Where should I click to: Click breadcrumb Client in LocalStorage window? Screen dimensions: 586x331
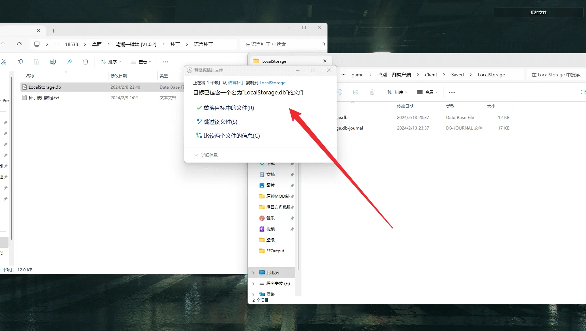coord(431,75)
